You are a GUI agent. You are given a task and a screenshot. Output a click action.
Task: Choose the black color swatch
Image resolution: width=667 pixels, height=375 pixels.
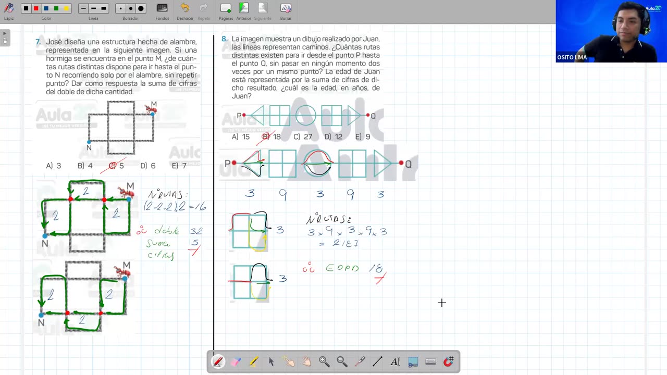tap(26, 8)
